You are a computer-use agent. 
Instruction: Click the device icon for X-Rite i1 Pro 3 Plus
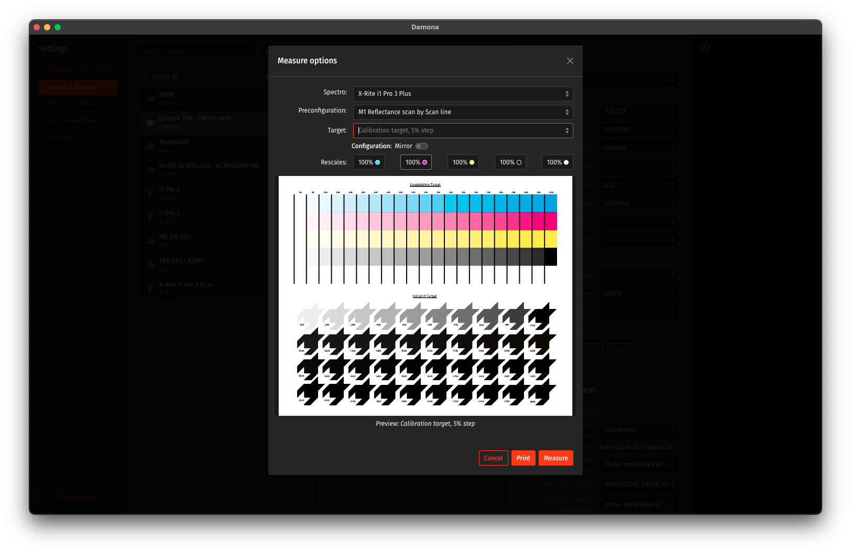[150, 289]
